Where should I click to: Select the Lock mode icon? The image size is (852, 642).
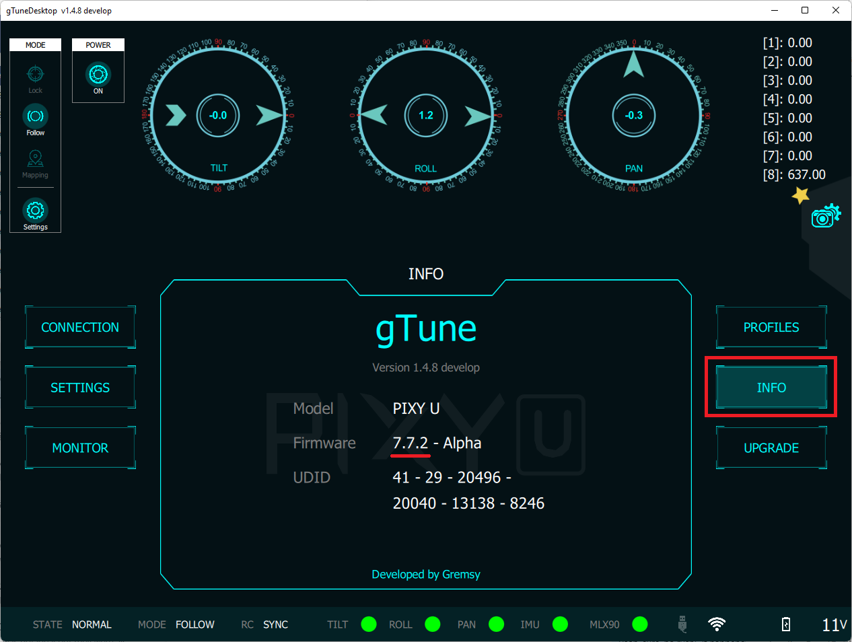(35, 75)
